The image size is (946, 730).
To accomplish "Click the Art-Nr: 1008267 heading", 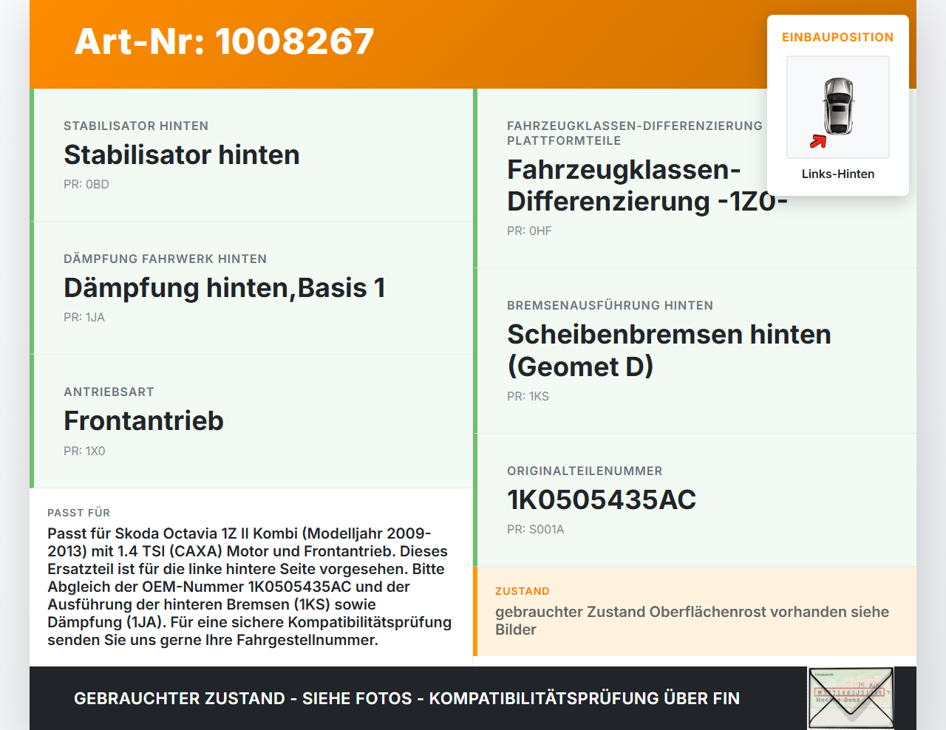I will pos(224,42).
